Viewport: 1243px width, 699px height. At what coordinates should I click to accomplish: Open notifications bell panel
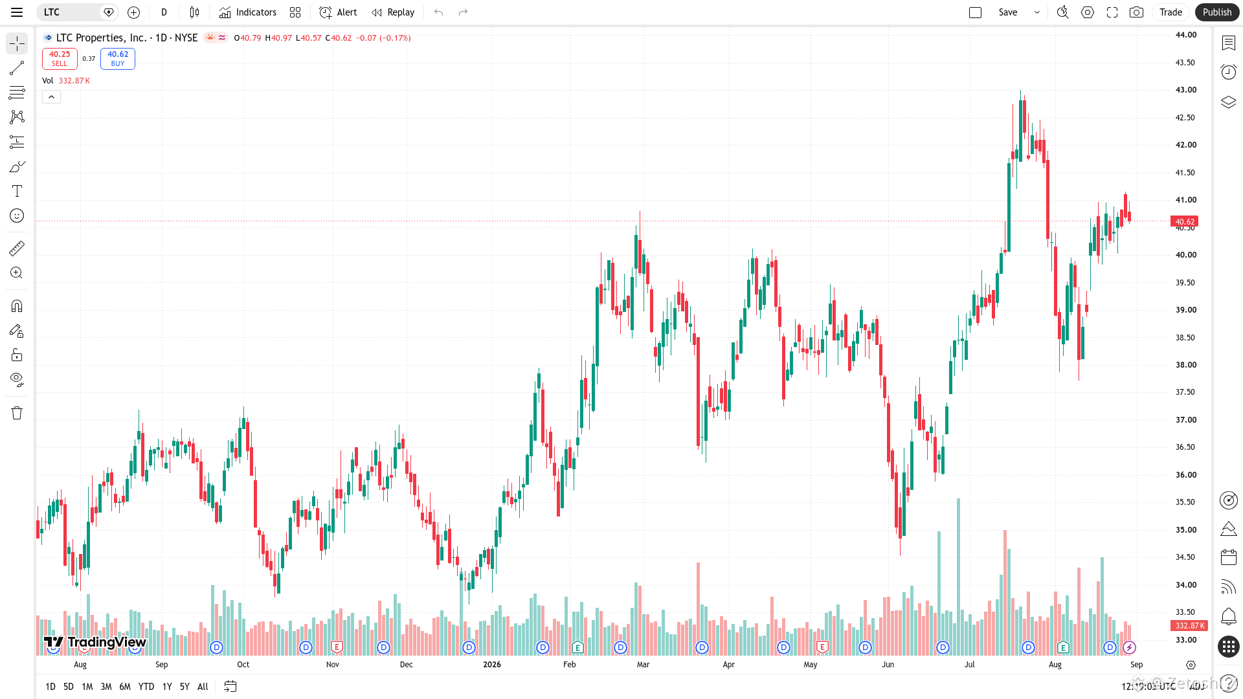click(1229, 616)
